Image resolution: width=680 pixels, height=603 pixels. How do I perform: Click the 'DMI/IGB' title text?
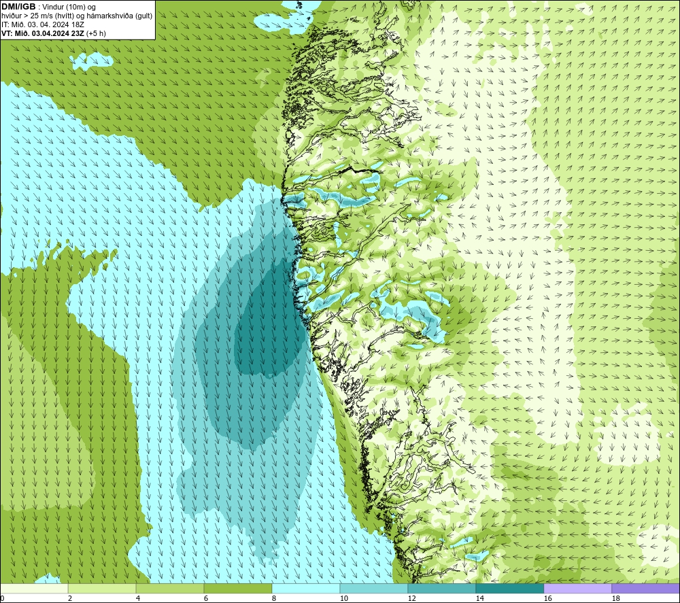[18, 7]
